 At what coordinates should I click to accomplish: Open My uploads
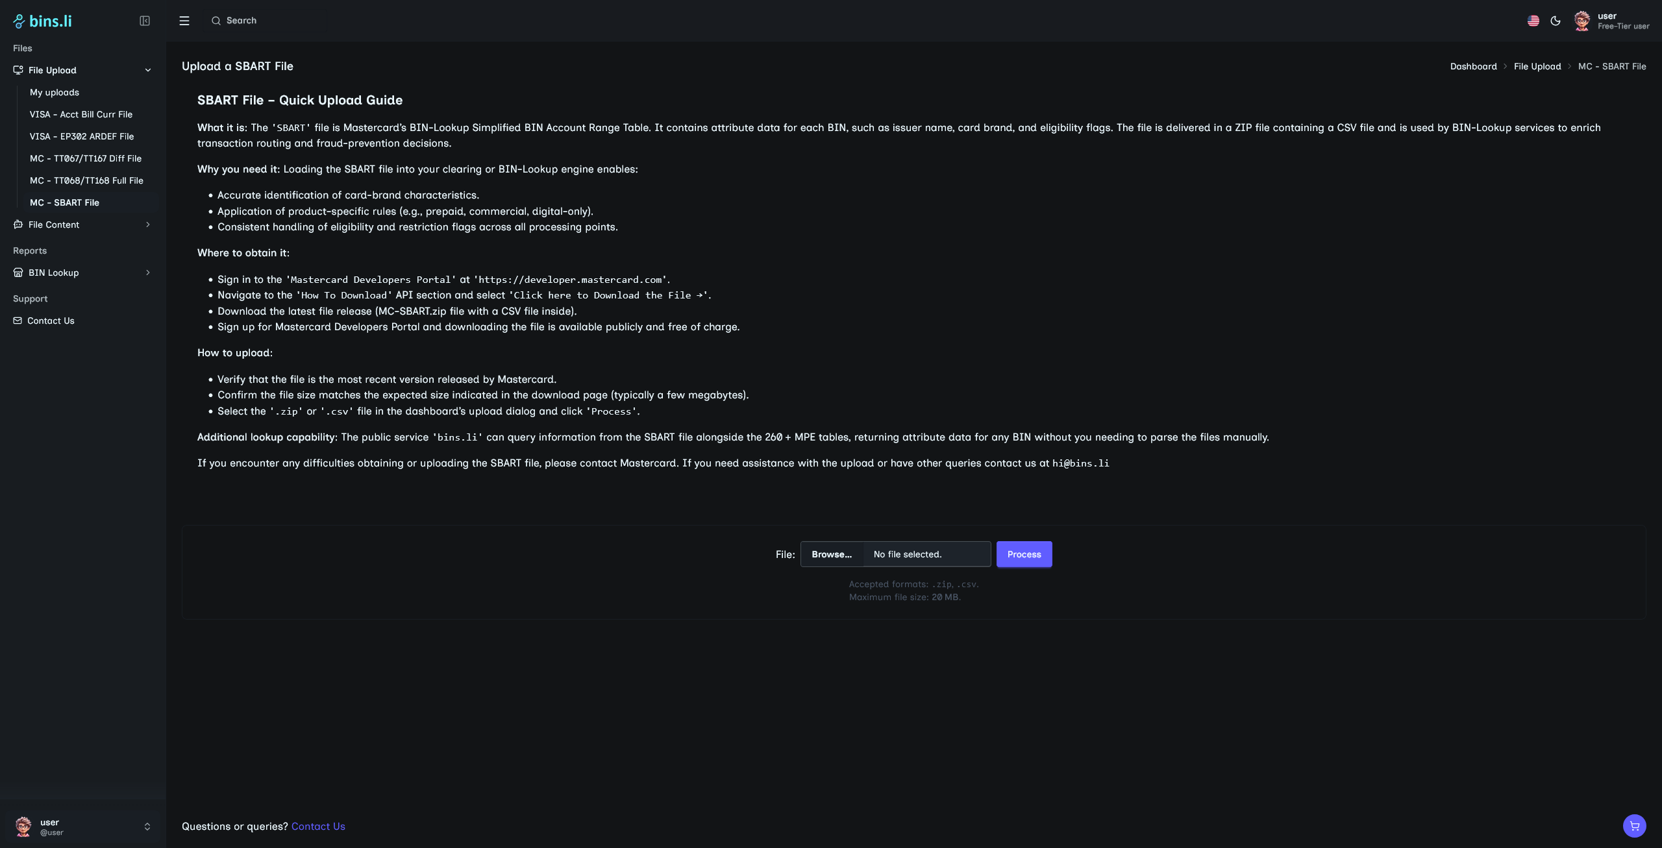tap(55, 92)
